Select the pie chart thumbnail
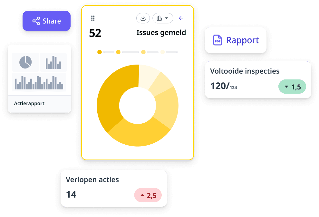 pyautogui.click(x=25, y=62)
